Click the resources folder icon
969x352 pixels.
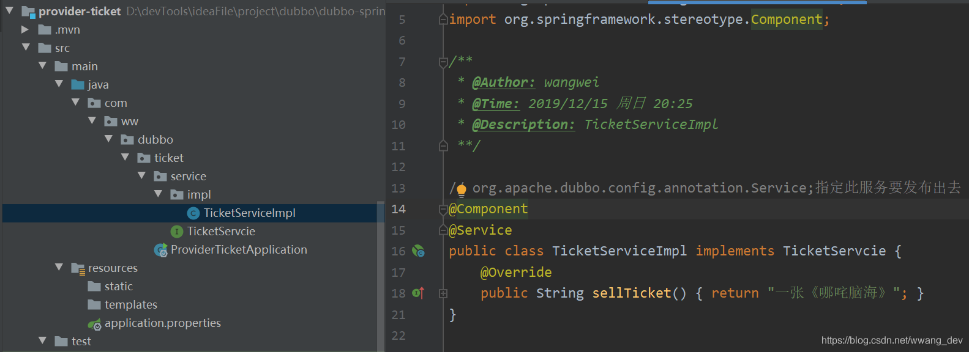78,268
